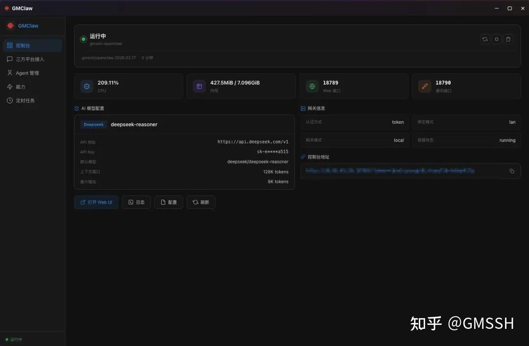The image size is (529, 346).
Task: Click the 427.5MiB / 7.096GiB memory value
Action: 235,83
